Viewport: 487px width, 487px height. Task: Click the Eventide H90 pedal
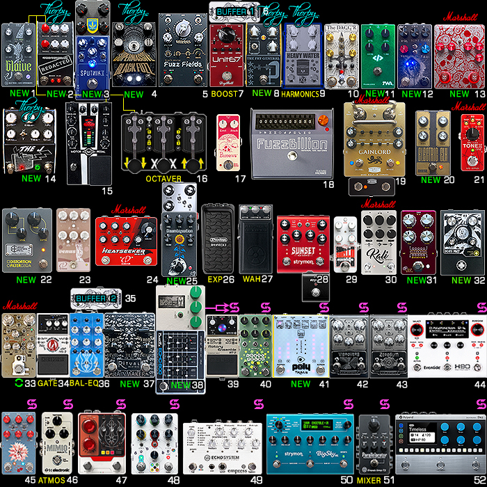click(x=447, y=346)
